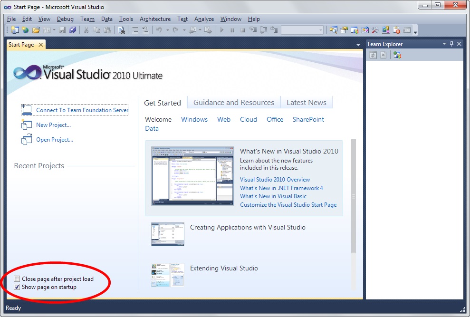Click the Open Project... link
This screenshot has height=317, width=470.
tap(55, 139)
